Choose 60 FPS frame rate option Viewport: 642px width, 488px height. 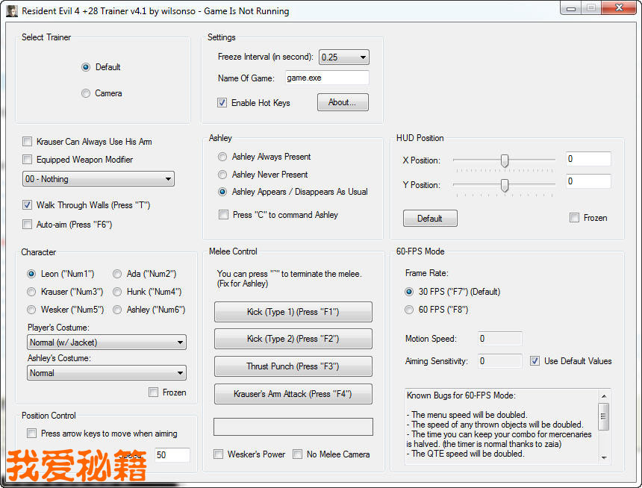[x=409, y=310]
